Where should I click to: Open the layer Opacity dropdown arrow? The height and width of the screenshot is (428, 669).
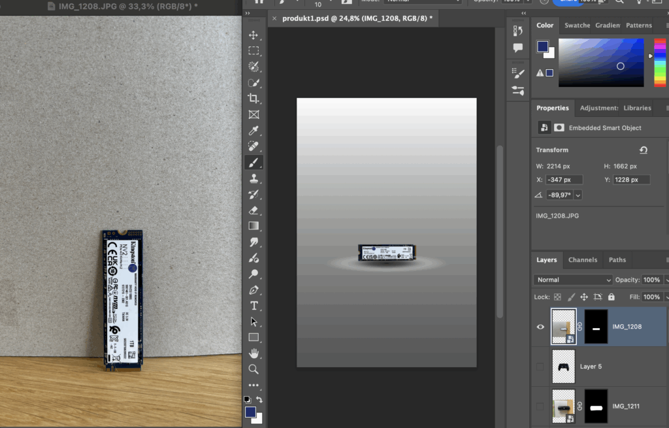666,280
